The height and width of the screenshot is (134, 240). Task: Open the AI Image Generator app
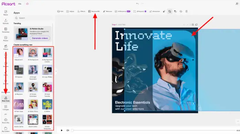[33, 72]
